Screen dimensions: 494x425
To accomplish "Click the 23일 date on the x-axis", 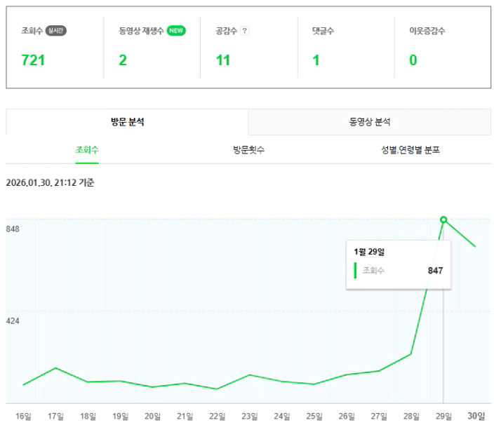I will pyautogui.click(x=250, y=416).
